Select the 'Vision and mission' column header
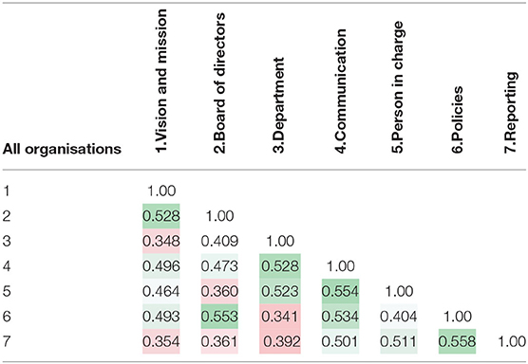 [x=161, y=81]
